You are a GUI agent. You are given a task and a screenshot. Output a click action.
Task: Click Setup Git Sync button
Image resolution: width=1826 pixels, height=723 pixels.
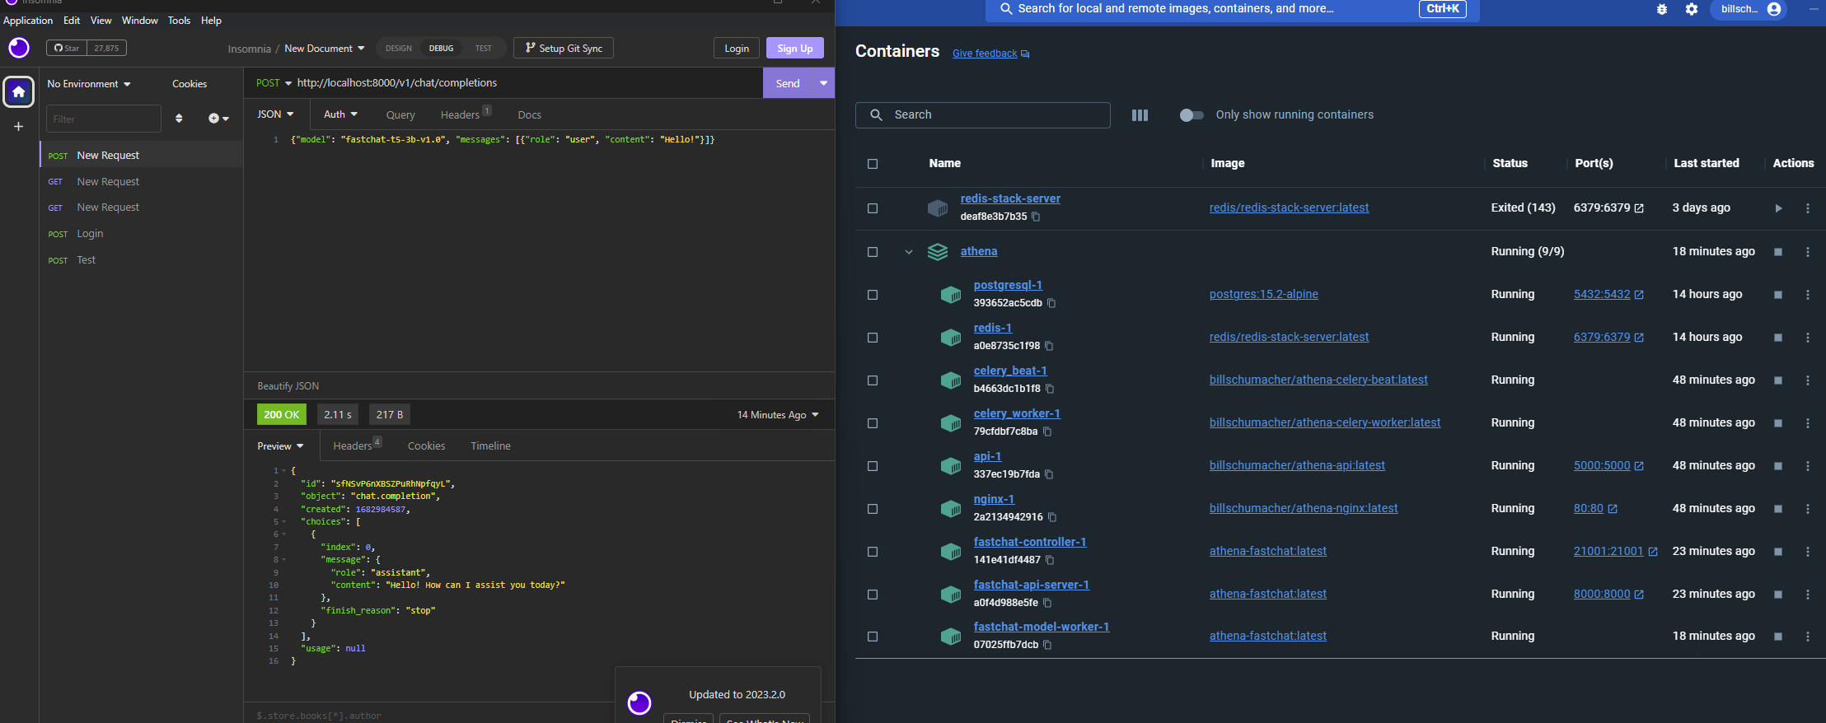[x=564, y=49]
